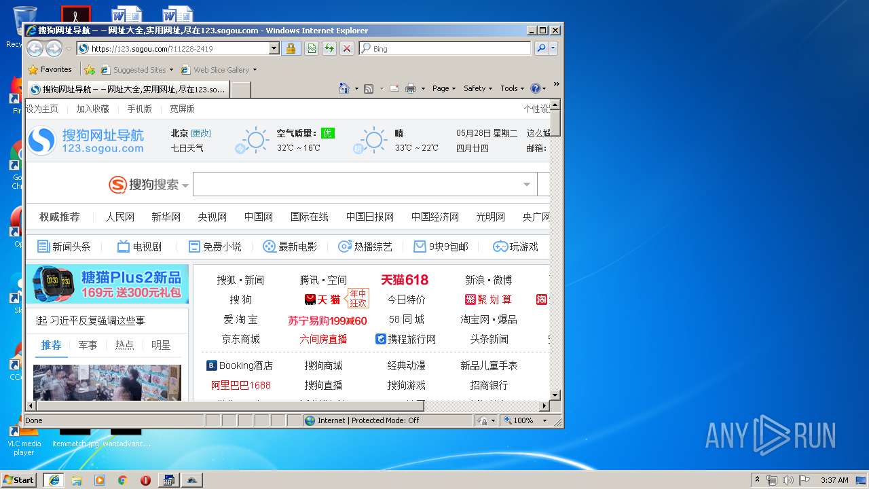Open the Print options dropdown arrow
Screen dimensions: 869x489
coord(423,88)
